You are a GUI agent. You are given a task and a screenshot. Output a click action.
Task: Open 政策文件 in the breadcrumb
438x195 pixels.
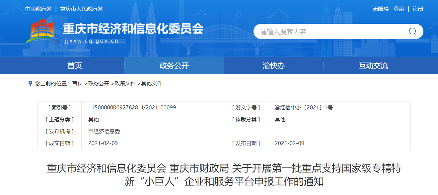[125, 83]
